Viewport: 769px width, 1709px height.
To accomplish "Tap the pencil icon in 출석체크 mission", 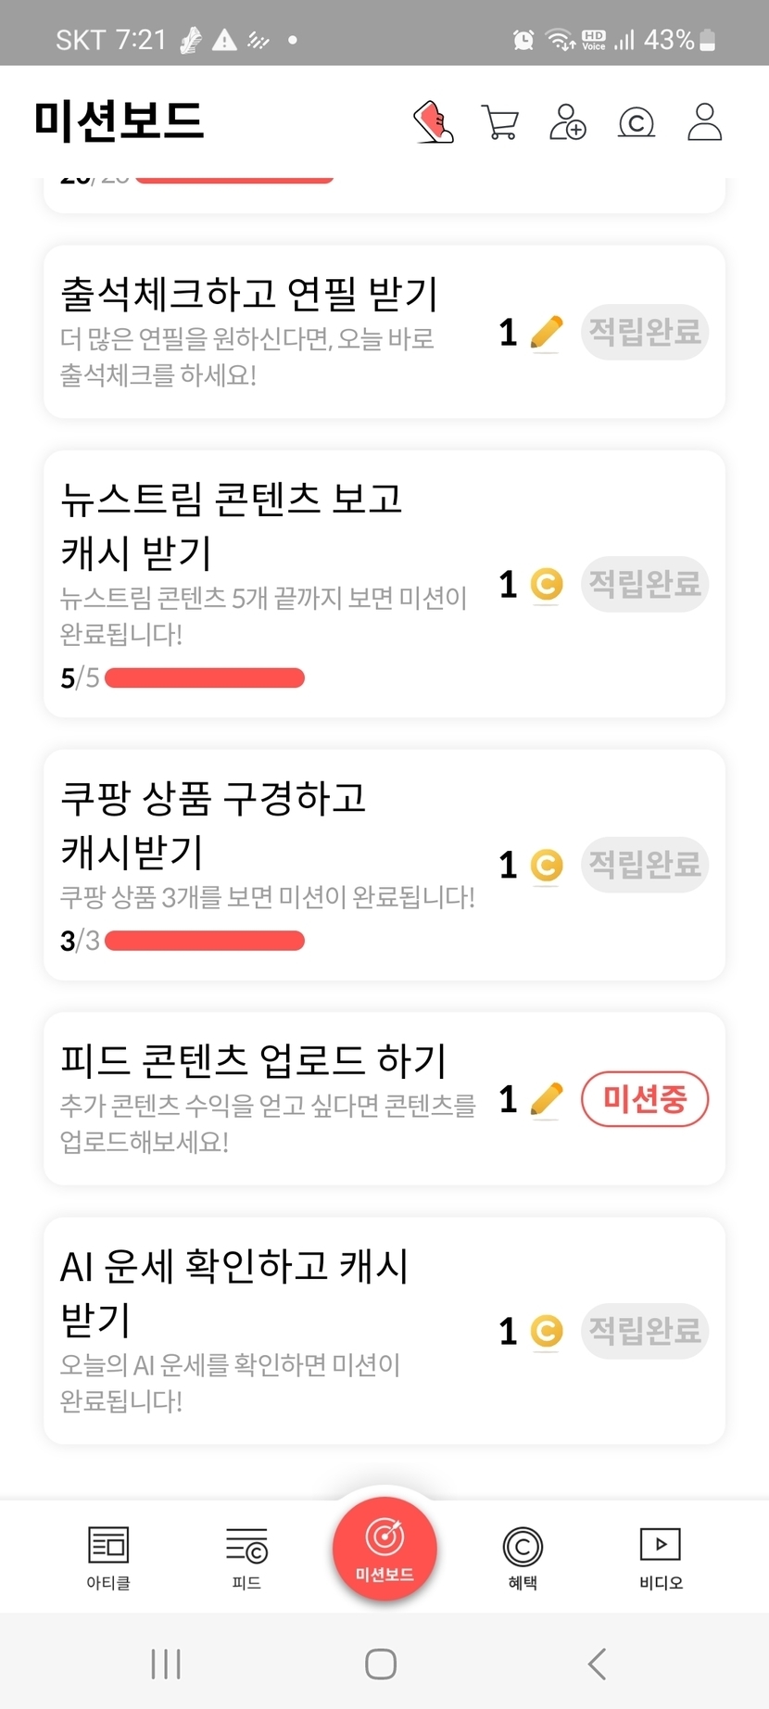I will pos(547,333).
